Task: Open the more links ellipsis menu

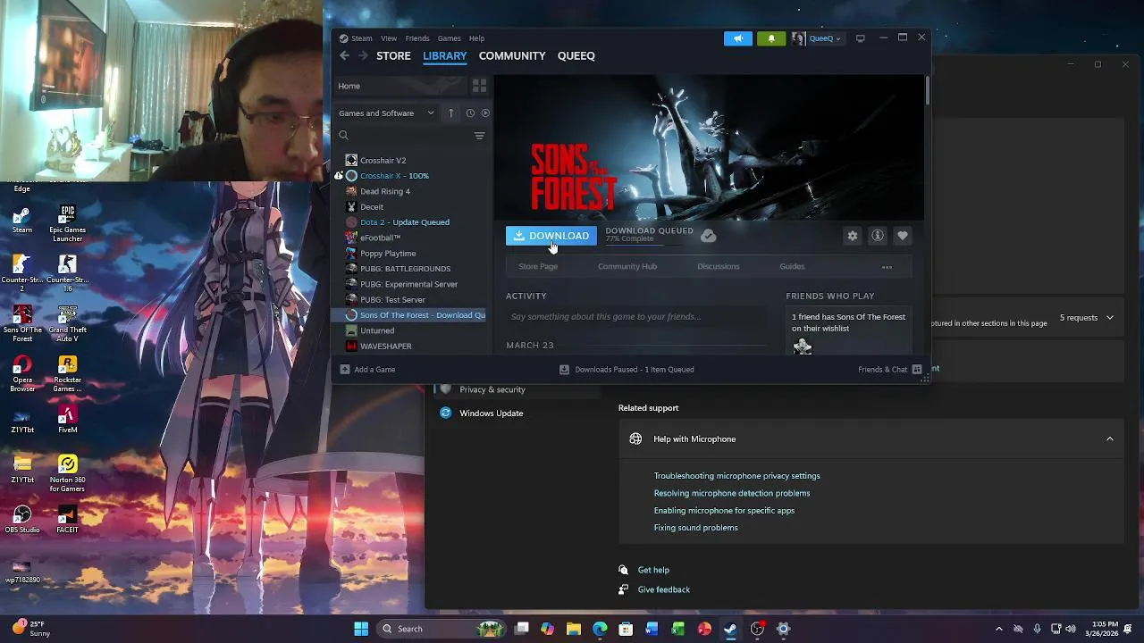Action: 887,267
